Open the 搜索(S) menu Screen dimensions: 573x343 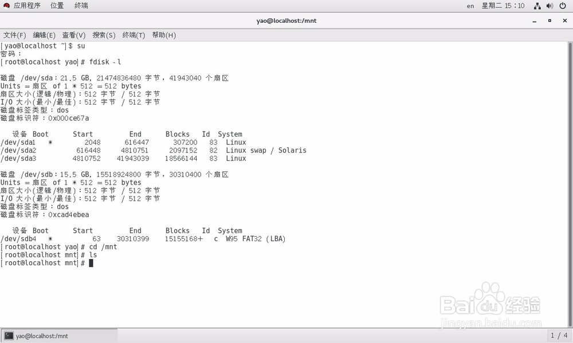click(104, 35)
